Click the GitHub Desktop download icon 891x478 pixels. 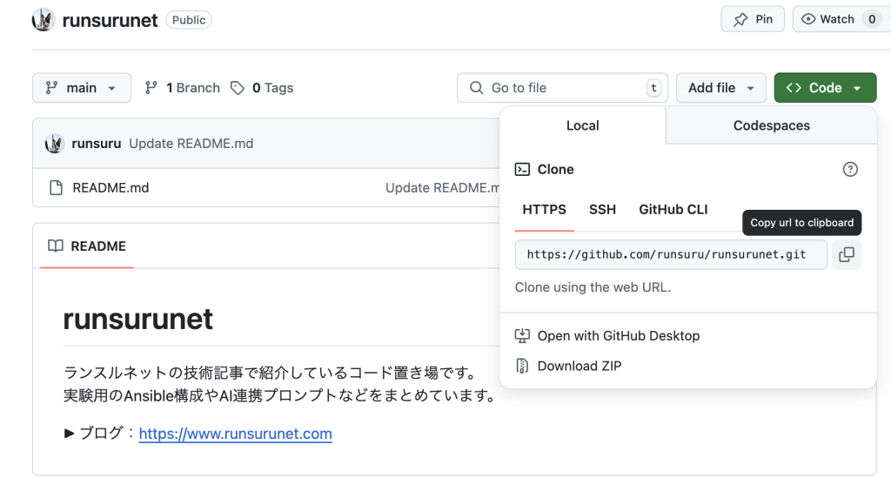coord(522,336)
